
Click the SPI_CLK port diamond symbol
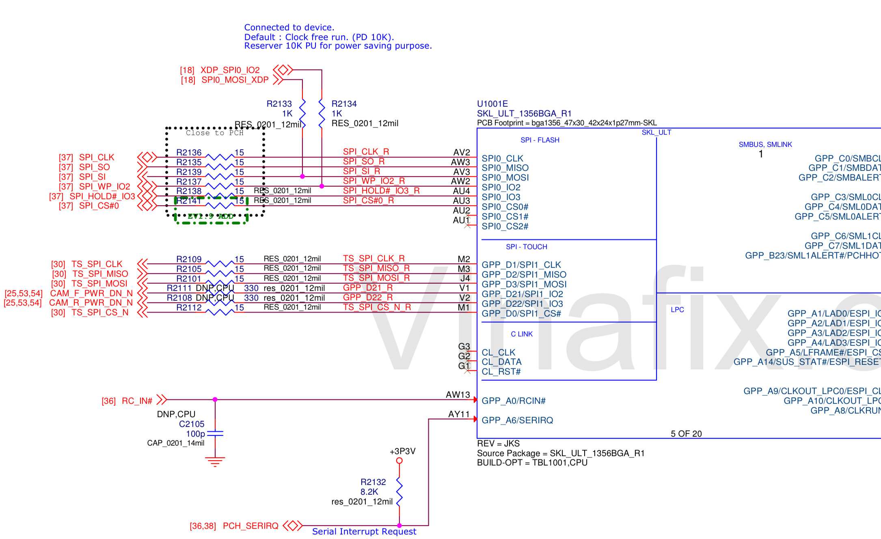[147, 157]
